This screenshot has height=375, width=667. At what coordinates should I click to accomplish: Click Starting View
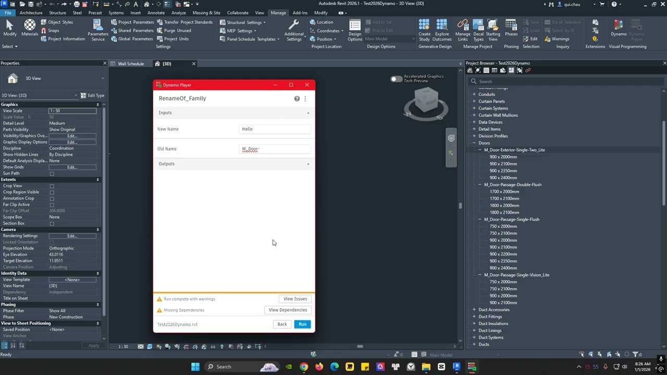[x=493, y=31]
